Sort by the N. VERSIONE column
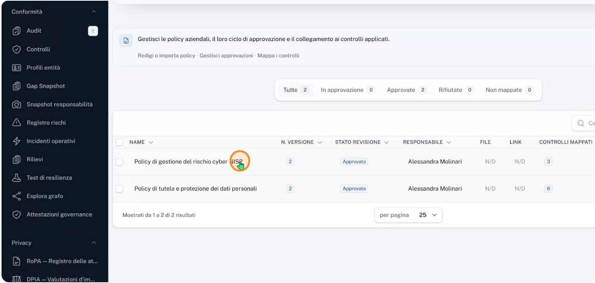Viewport: 595px width, 283px height. pyautogui.click(x=301, y=142)
